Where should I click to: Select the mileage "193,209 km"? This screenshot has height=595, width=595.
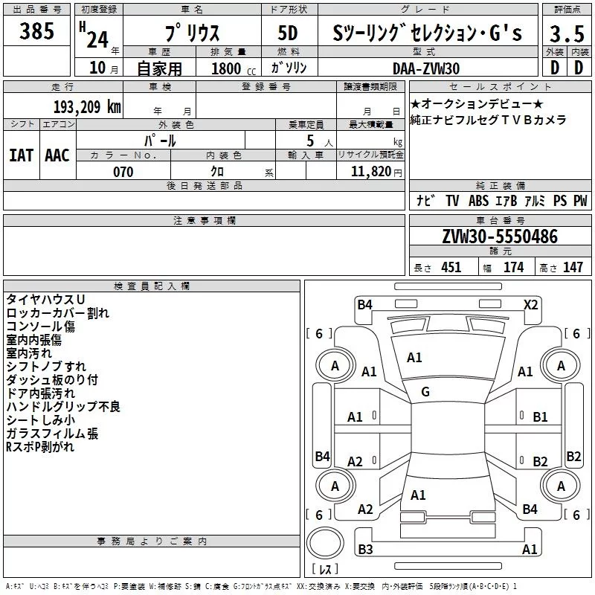click(87, 107)
